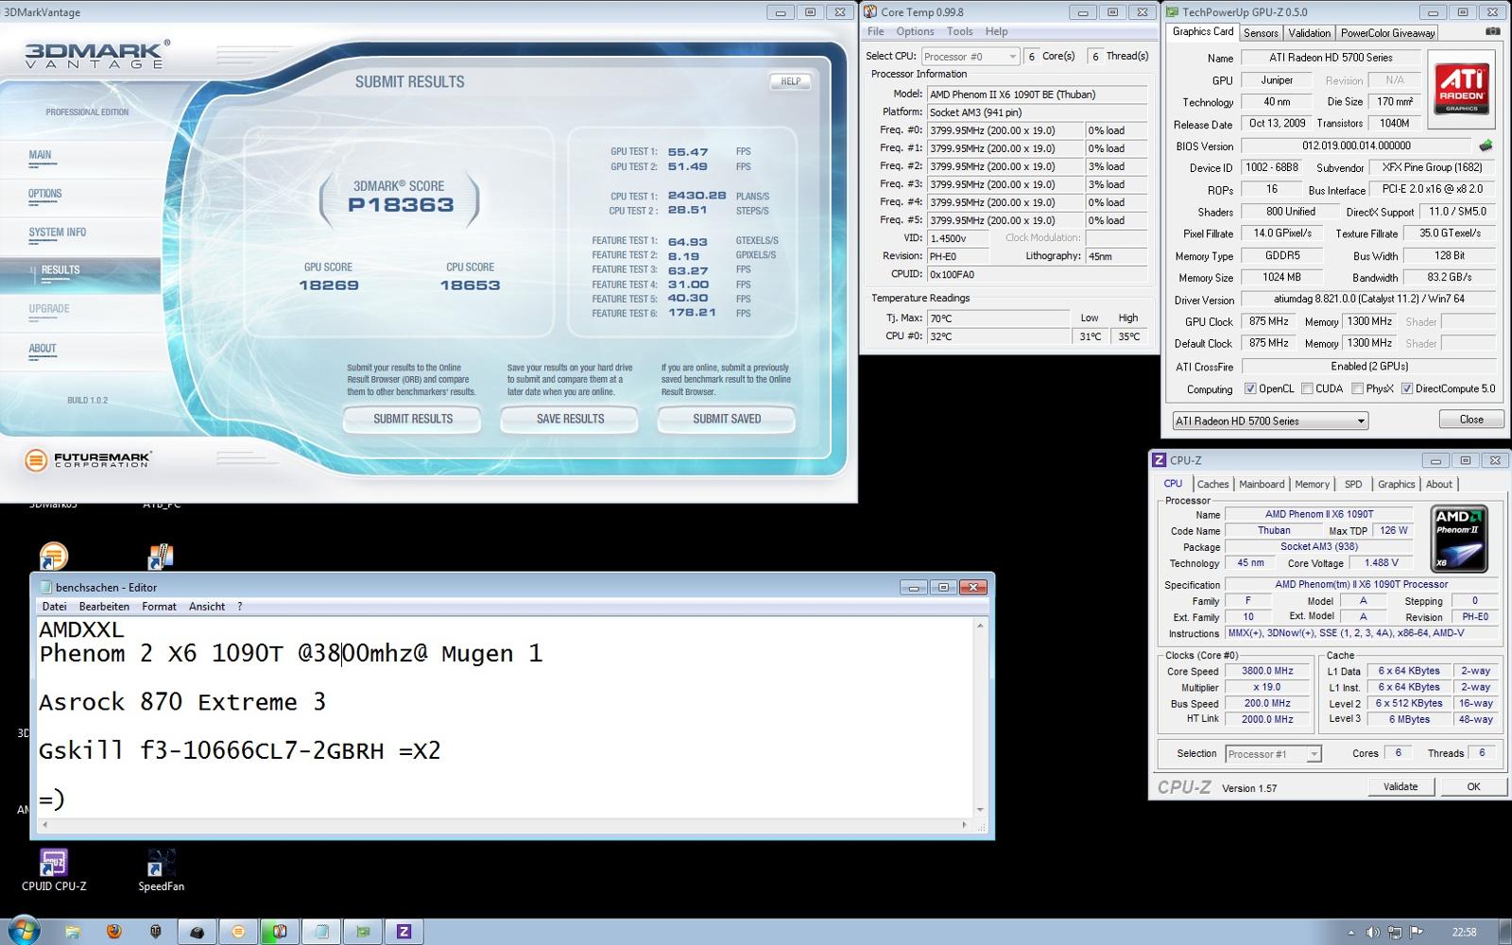This screenshot has width=1512, height=945.
Task: Go to SYSTEM INFO in 3DMark sidebar
Action: 57,232
